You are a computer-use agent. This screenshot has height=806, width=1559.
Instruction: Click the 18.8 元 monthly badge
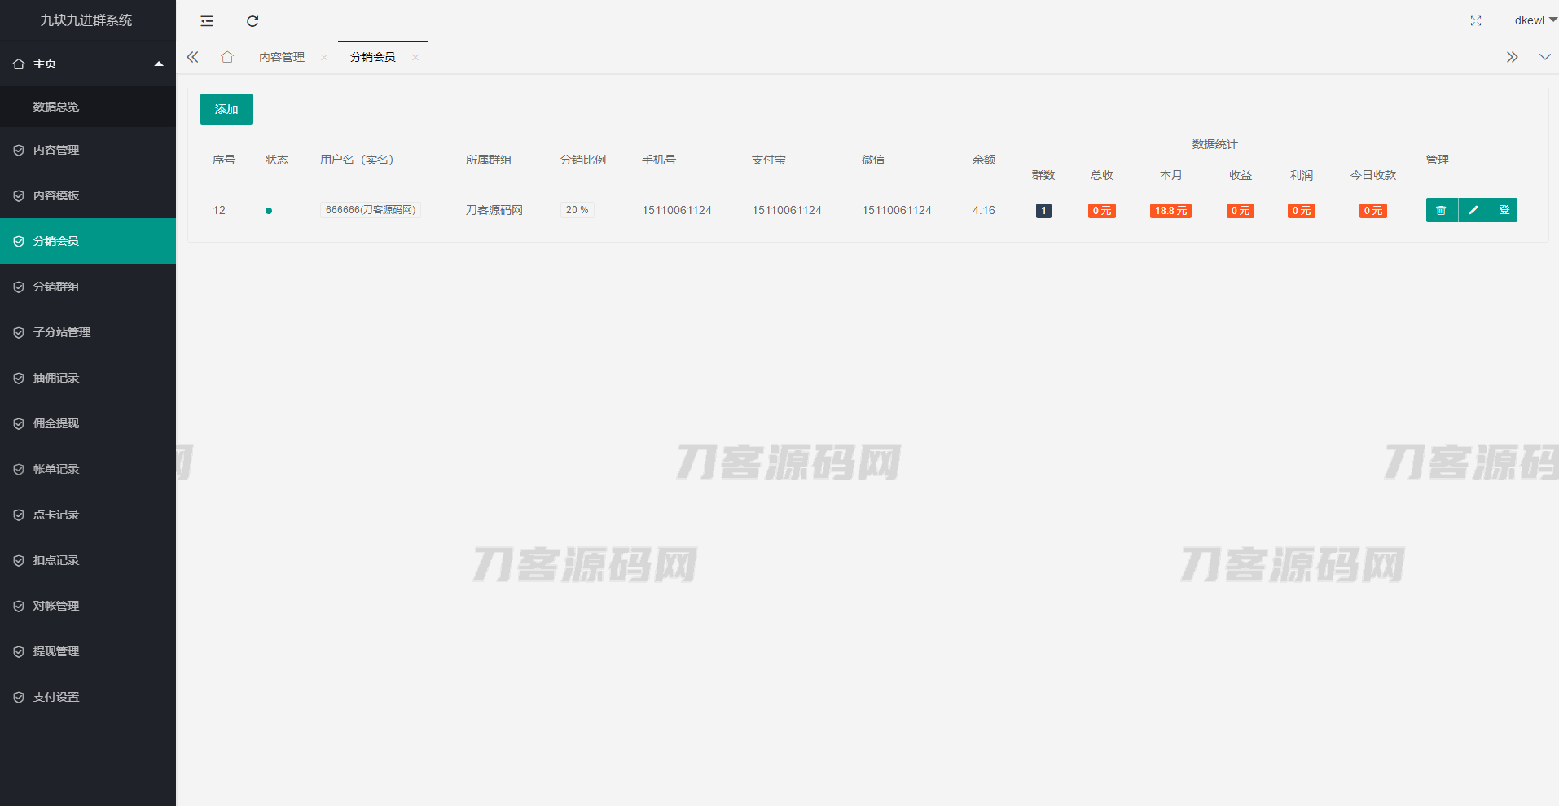[1170, 211]
